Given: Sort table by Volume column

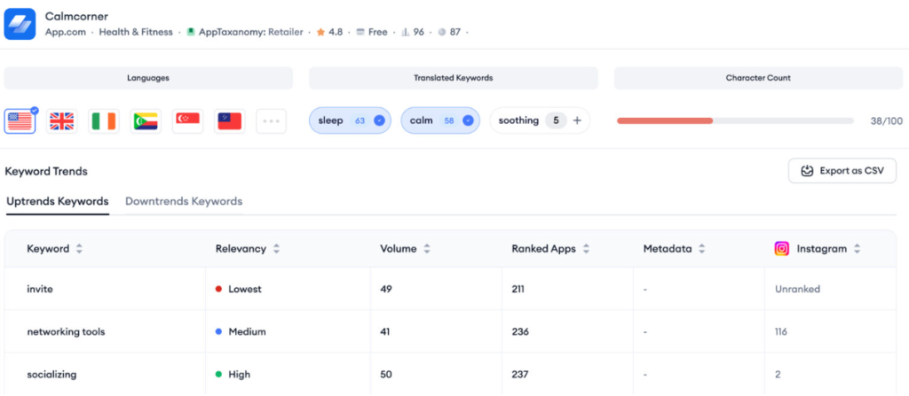Looking at the screenshot, I should coord(427,249).
